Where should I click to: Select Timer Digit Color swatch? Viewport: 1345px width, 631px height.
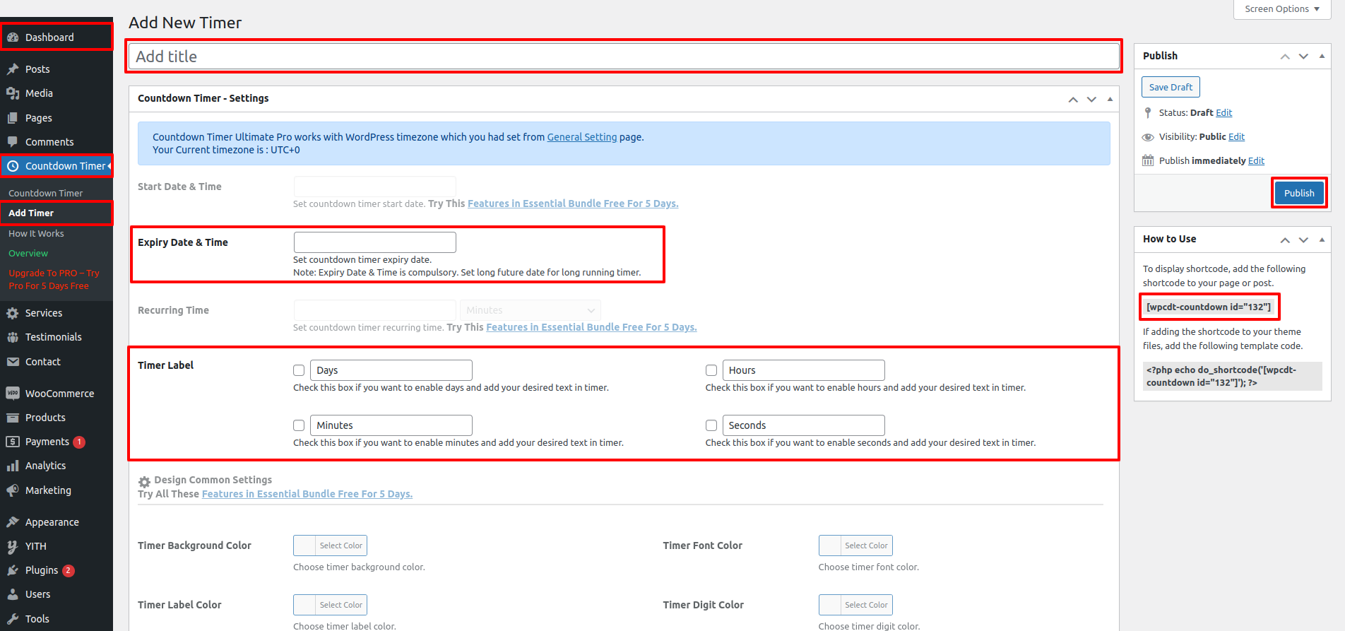click(855, 605)
